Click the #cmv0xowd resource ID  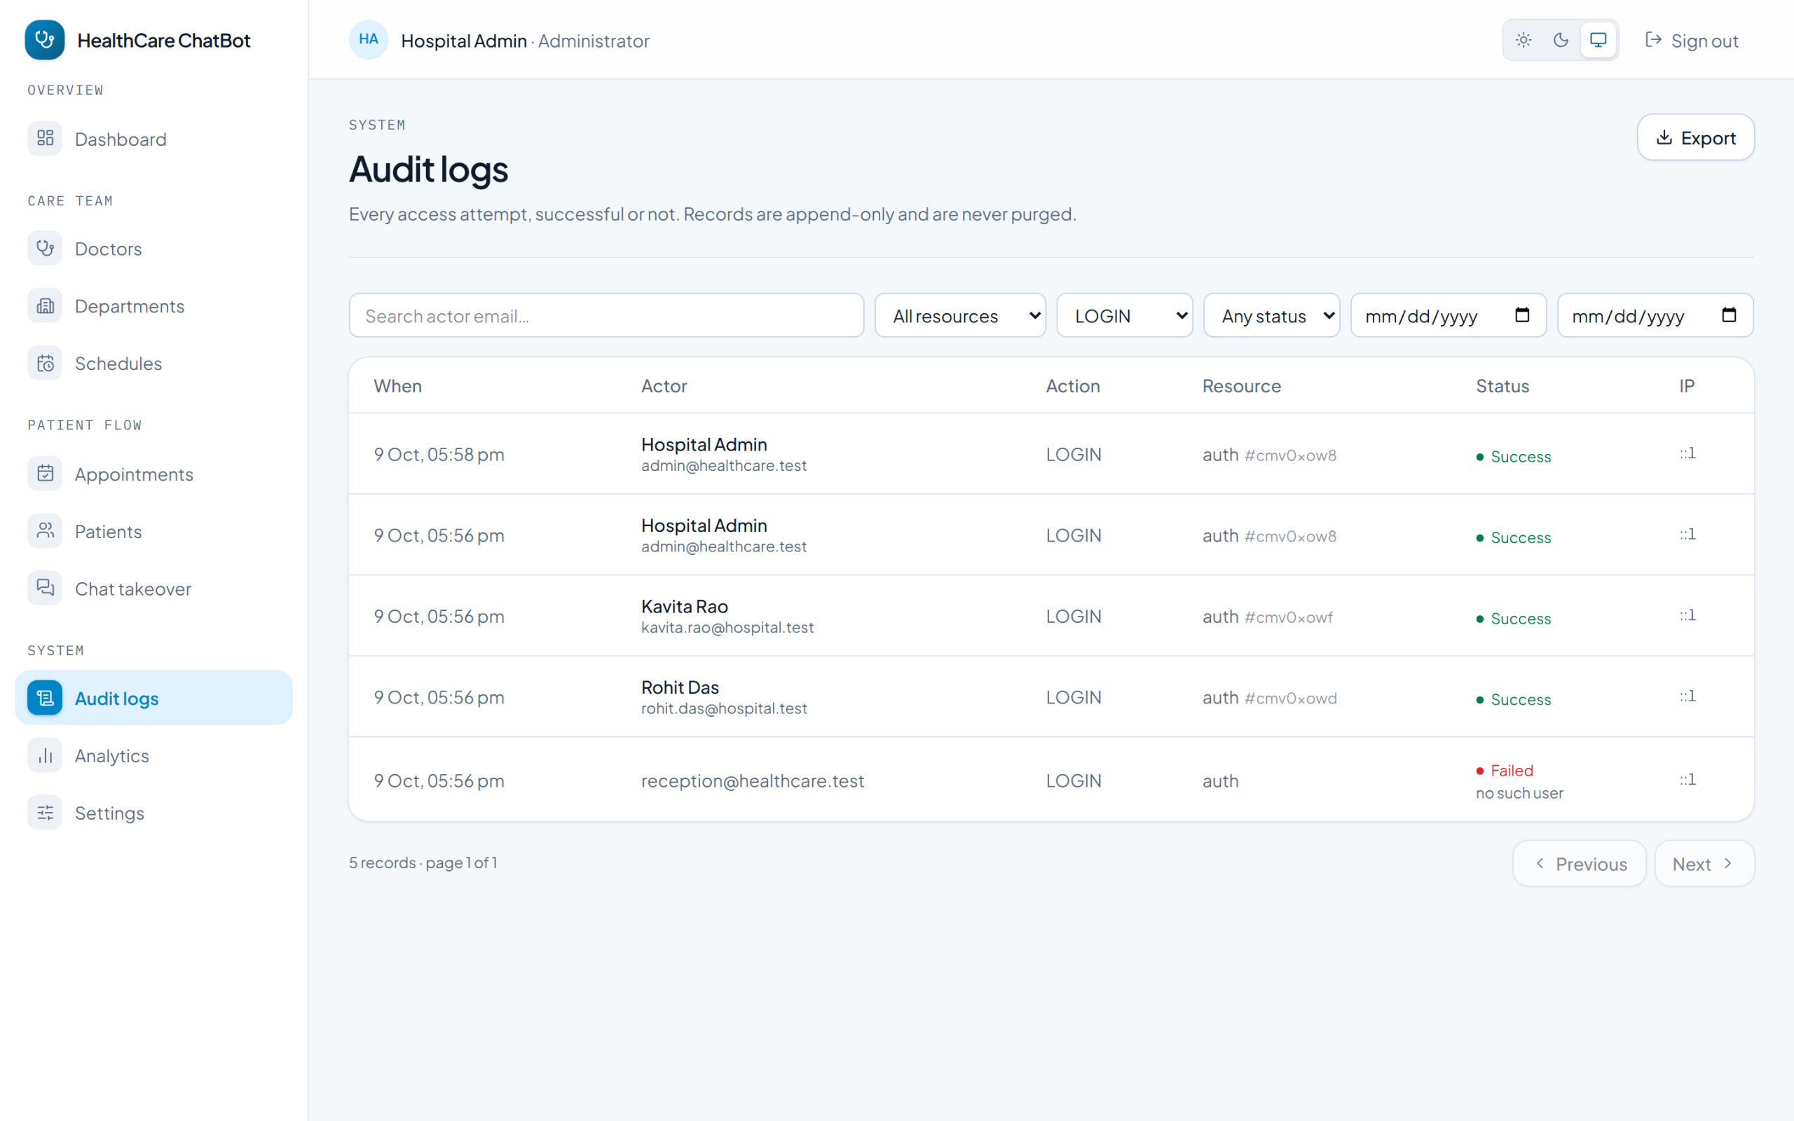(x=1290, y=699)
